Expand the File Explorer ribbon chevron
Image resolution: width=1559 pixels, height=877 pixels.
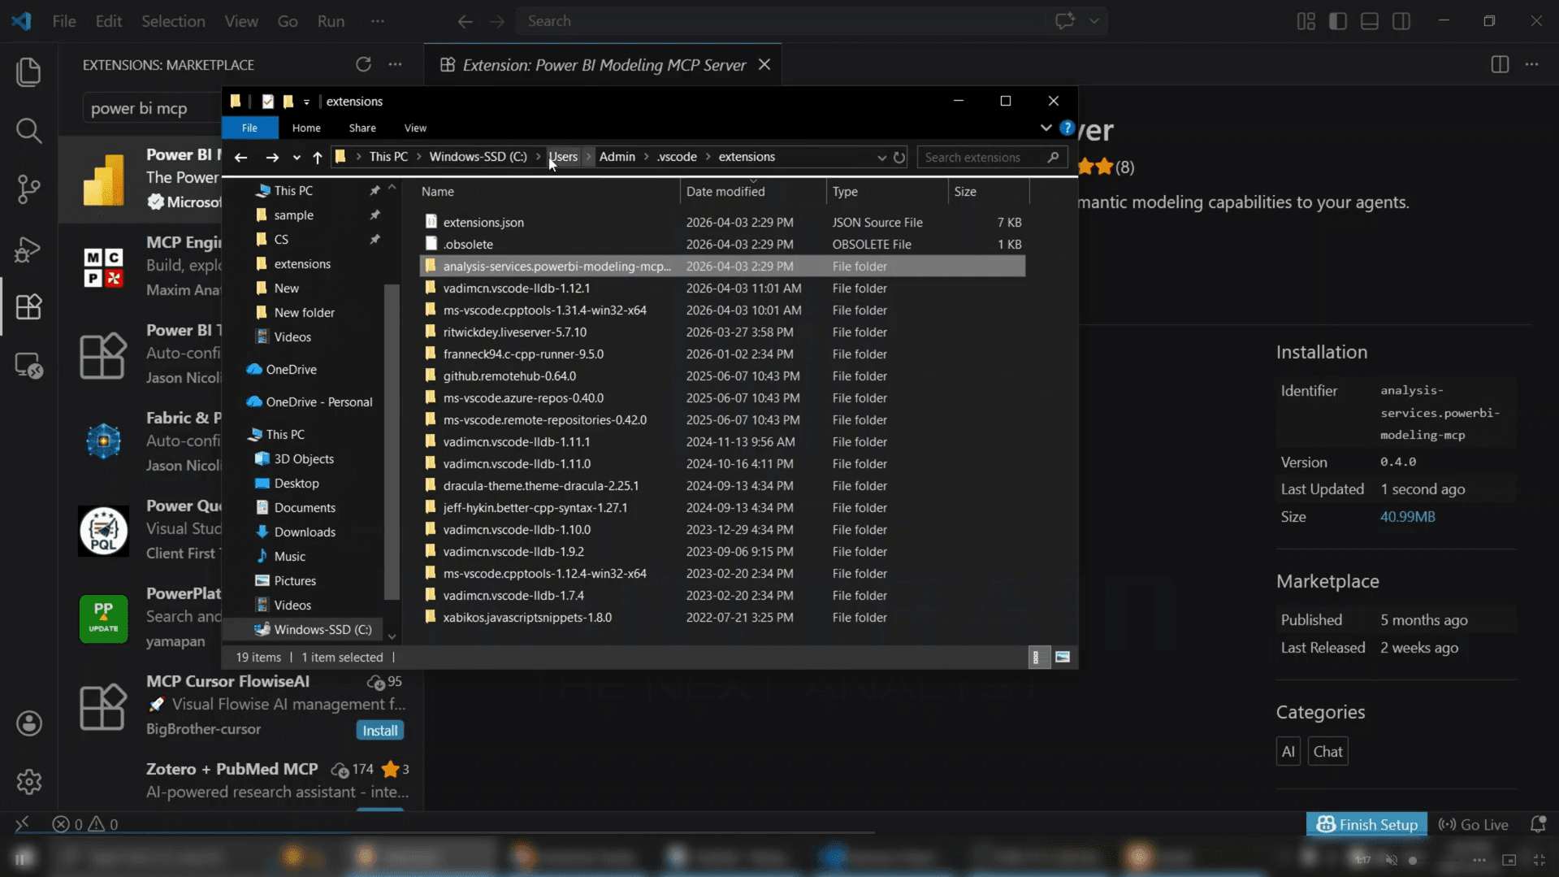click(x=1046, y=128)
